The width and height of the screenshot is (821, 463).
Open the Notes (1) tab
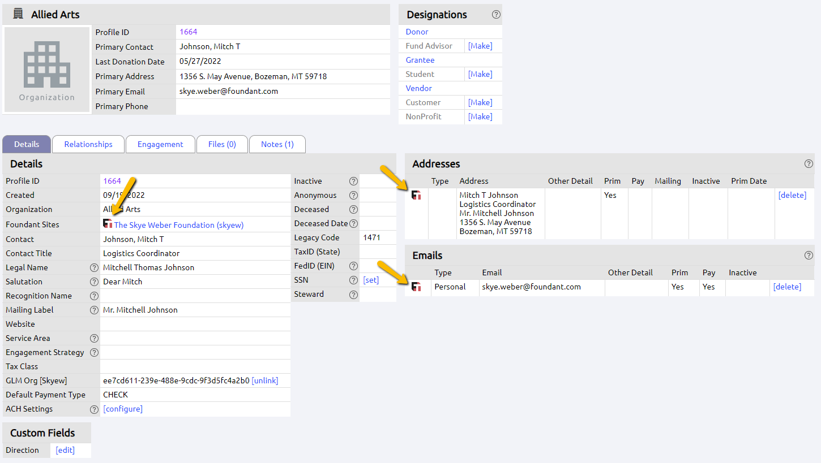pos(277,144)
